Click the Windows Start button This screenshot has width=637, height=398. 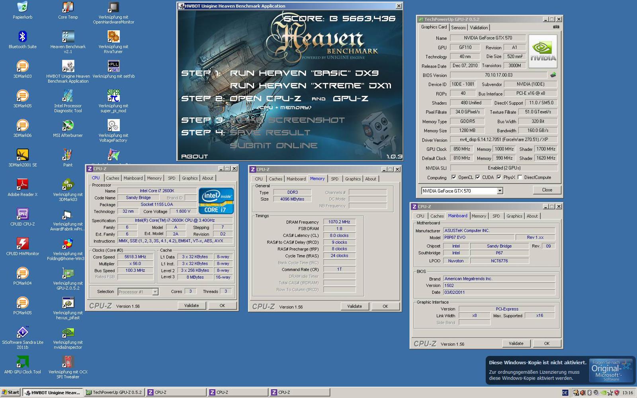[10, 392]
